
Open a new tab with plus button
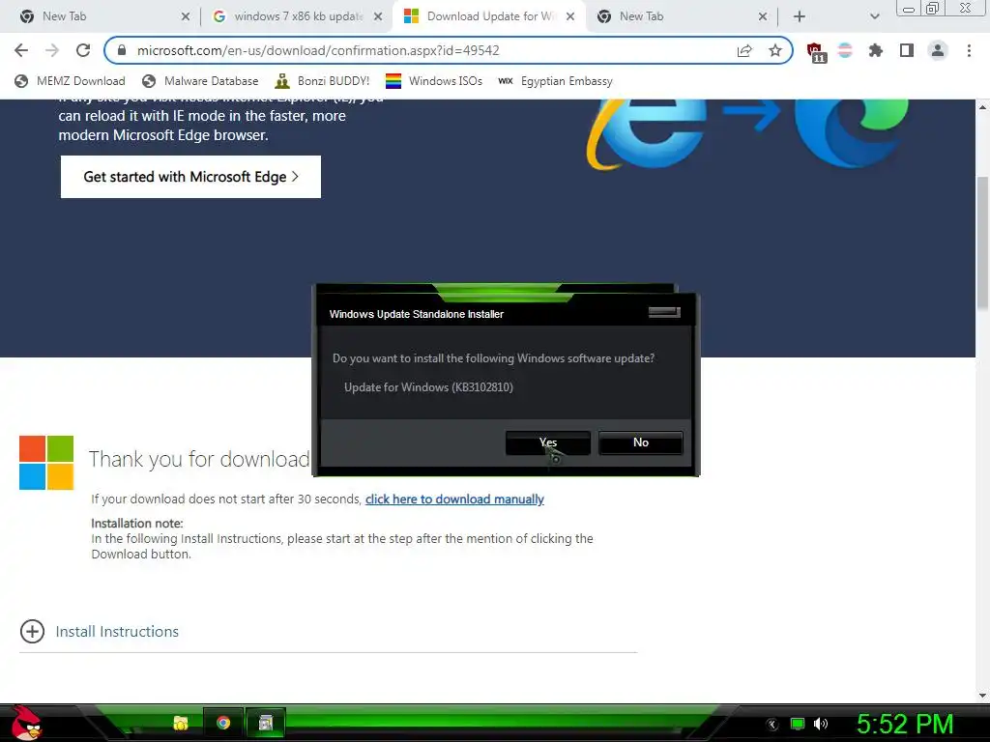tap(800, 16)
